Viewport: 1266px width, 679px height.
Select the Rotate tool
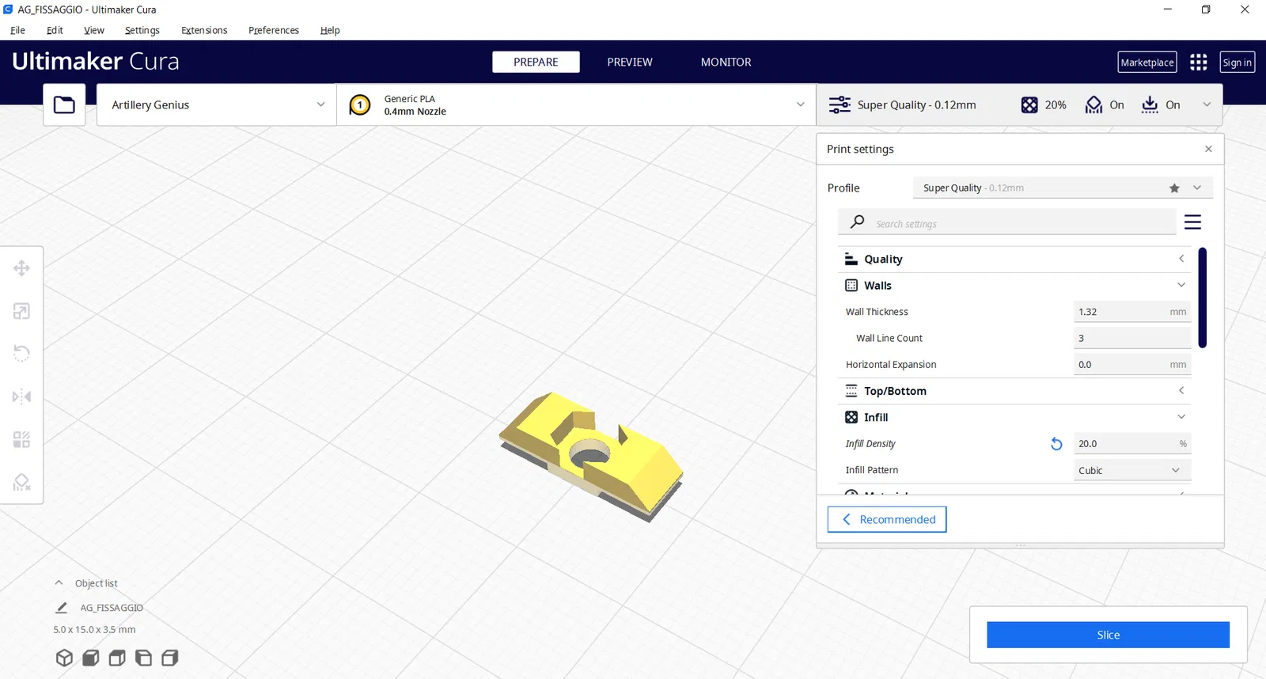[21, 353]
